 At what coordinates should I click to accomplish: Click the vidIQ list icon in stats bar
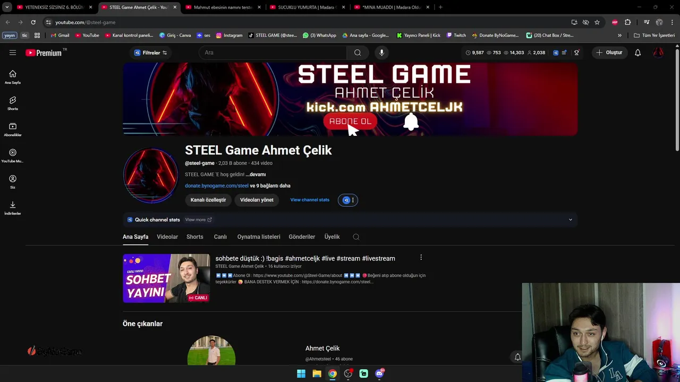(564, 53)
